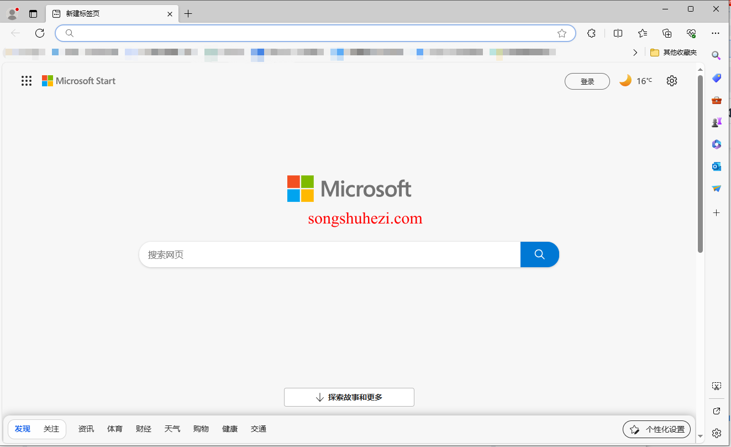Toggle split screen view

(618, 33)
